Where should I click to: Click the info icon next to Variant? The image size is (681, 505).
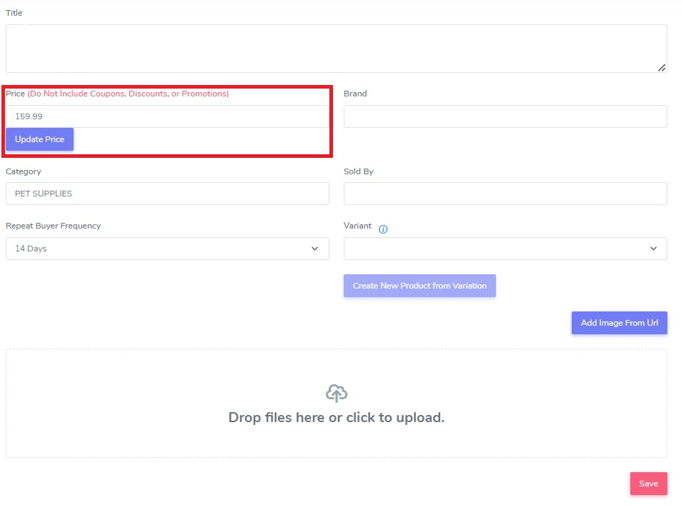[383, 229]
